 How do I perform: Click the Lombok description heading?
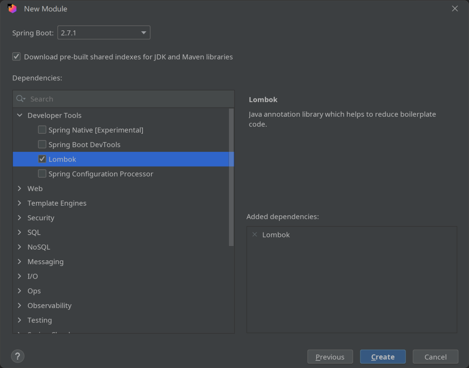tap(263, 99)
